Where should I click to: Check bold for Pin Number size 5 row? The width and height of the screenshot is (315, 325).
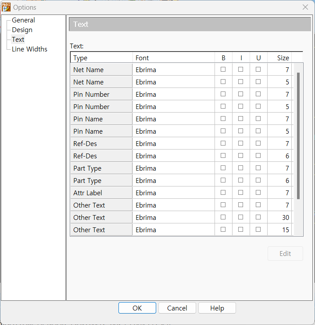pyautogui.click(x=223, y=106)
